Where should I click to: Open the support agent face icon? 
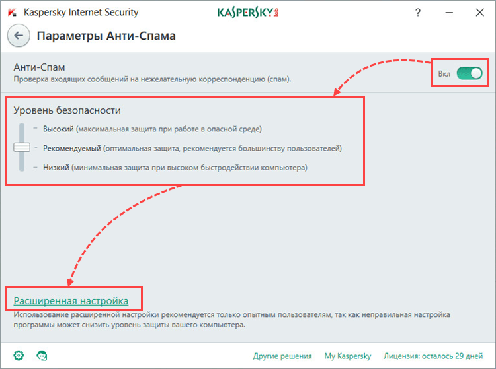pyautogui.click(x=42, y=356)
